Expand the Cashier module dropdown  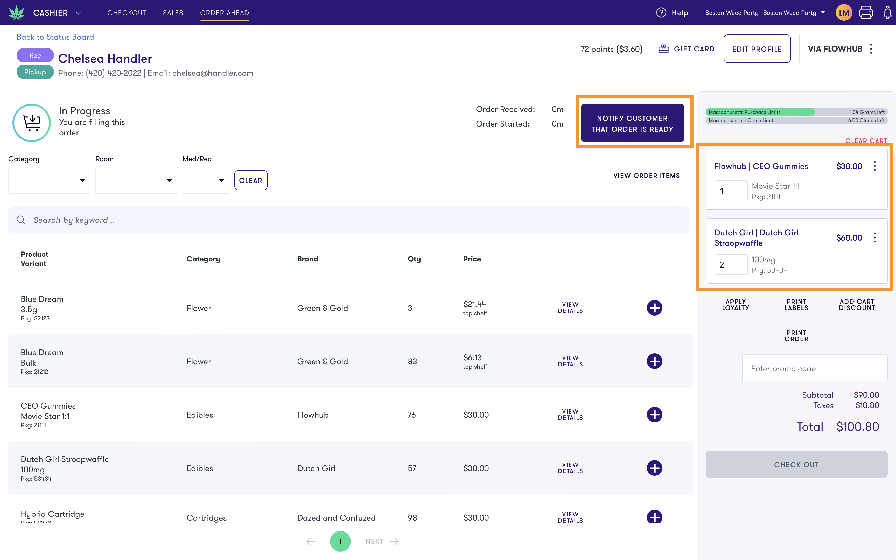pyautogui.click(x=79, y=13)
